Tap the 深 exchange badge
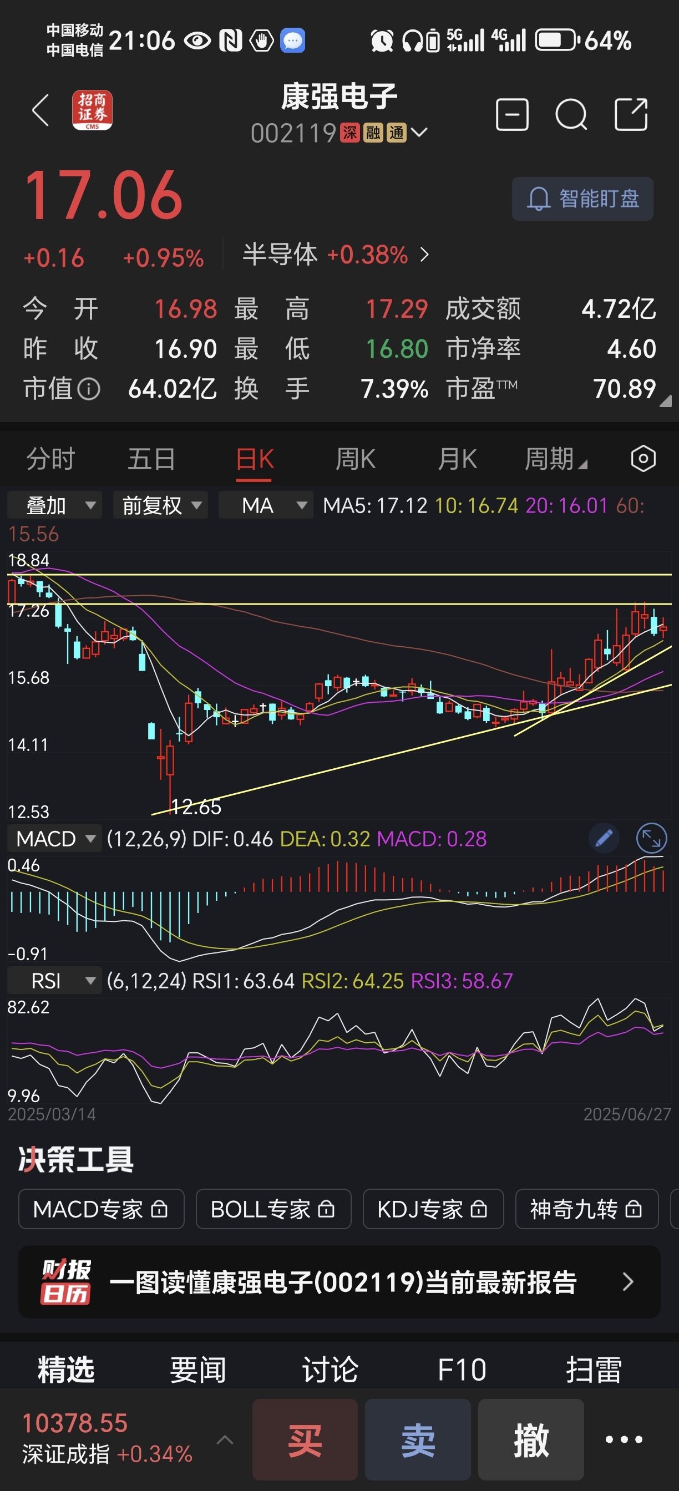This screenshot has width=679, height=1491. (349, 133)
